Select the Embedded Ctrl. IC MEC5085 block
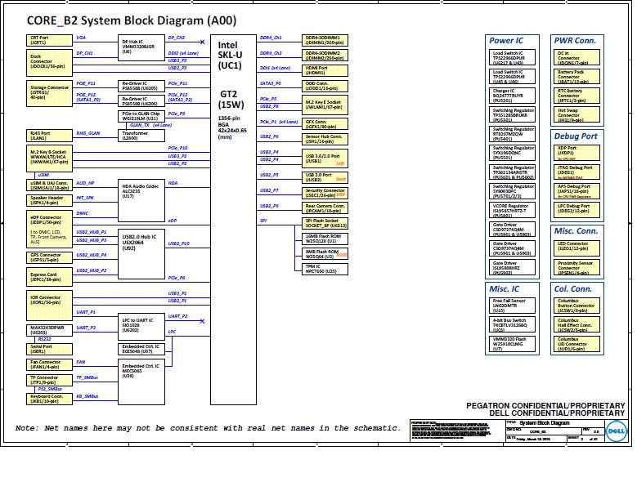Screen dimensions: 637x491 click(x=142, y=370)
